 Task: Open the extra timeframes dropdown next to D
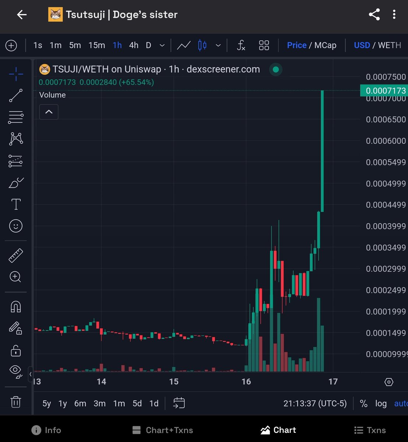click(x=162, y=45)
